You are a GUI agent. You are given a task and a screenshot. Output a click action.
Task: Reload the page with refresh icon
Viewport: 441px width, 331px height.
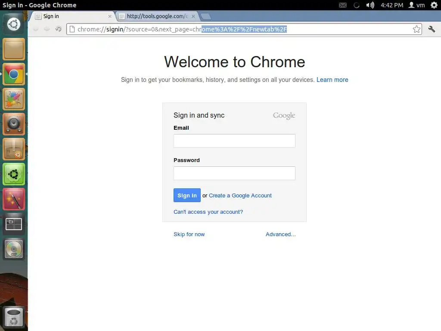58,29
